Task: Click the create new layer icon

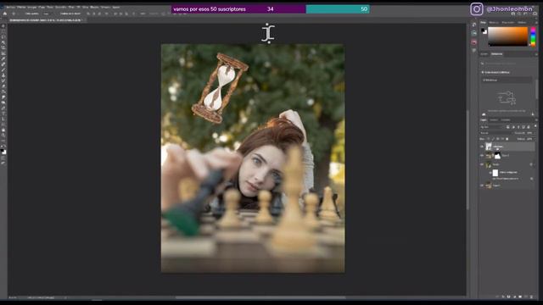Action: click(x=526, y=297)
